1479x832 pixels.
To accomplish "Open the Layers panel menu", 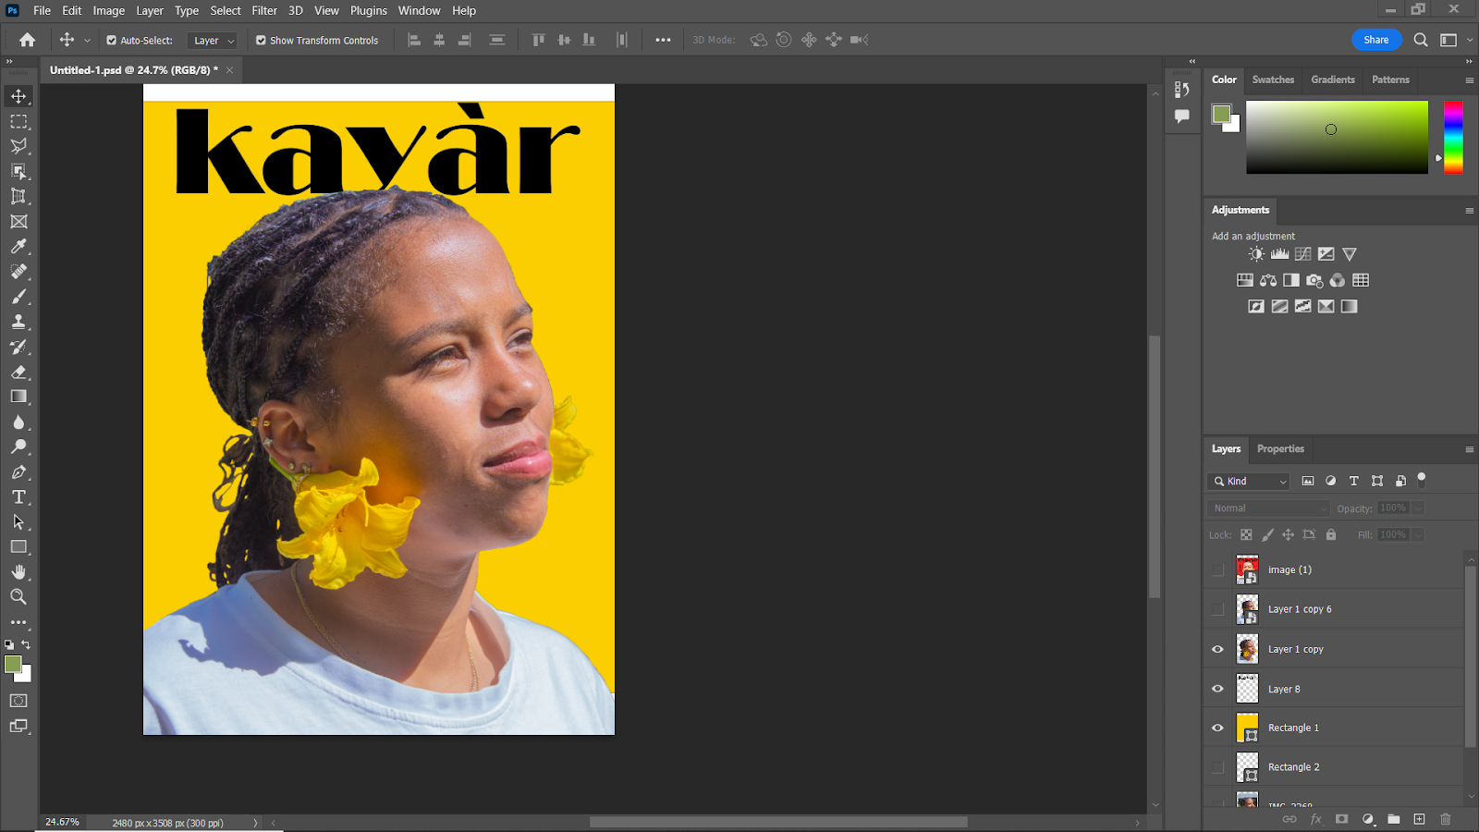I will pos(1469,449).
